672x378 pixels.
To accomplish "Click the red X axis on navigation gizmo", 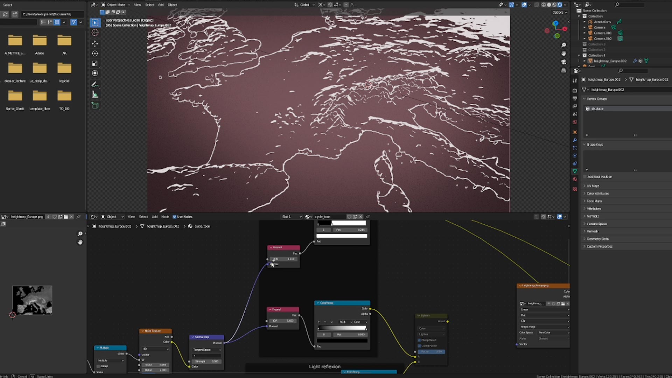I will point(565,29).
